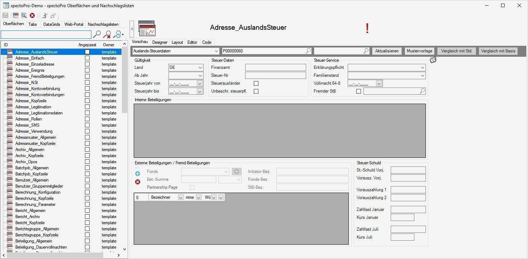Tick Angepasst checkbox for Bericht_Archiv
This screenshot has width=528, height=259.
[87, 217]
